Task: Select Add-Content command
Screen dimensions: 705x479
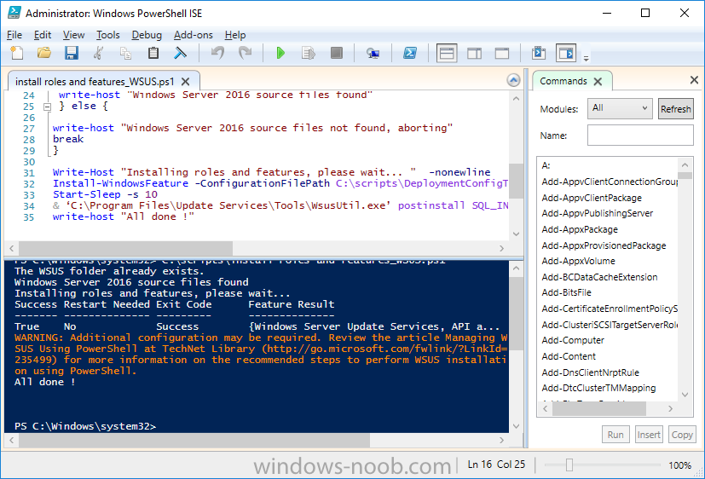Action: (x=569, y=356)
